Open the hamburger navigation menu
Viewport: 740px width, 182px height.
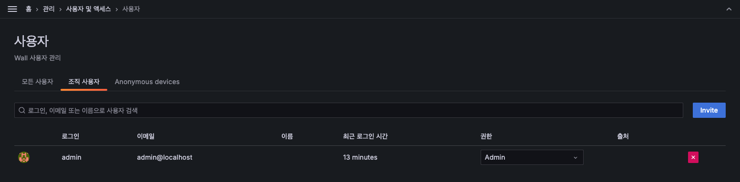(x=12, y=9)
